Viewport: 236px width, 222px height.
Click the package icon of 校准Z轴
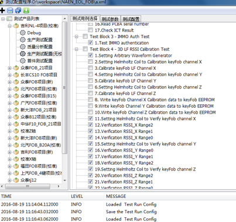16,131
